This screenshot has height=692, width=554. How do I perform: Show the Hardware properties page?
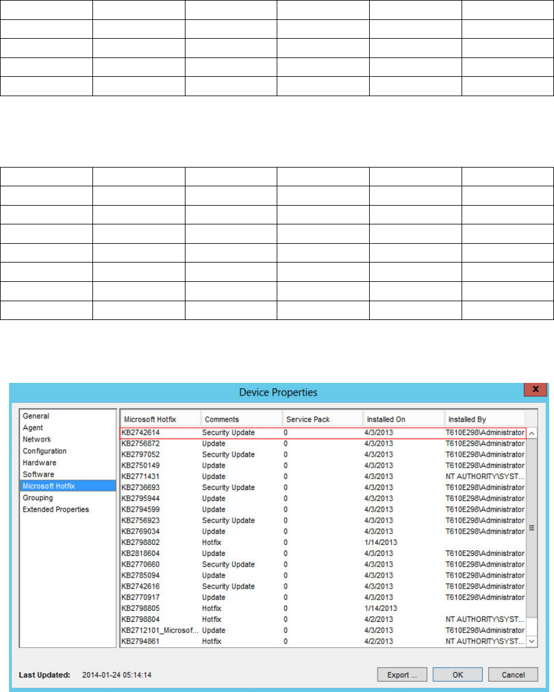pos(40,463)
